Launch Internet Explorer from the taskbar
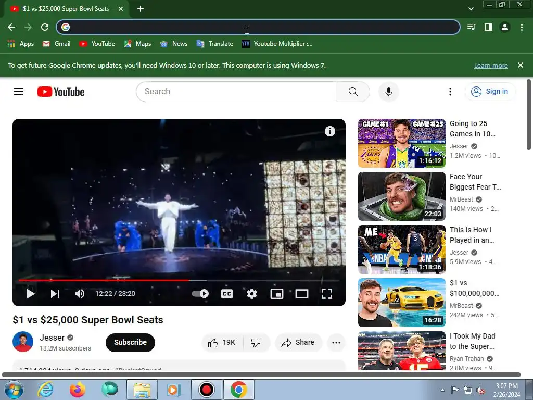This screenshot has height=400, width=533. pyautogui.click(x=45, y=390)
